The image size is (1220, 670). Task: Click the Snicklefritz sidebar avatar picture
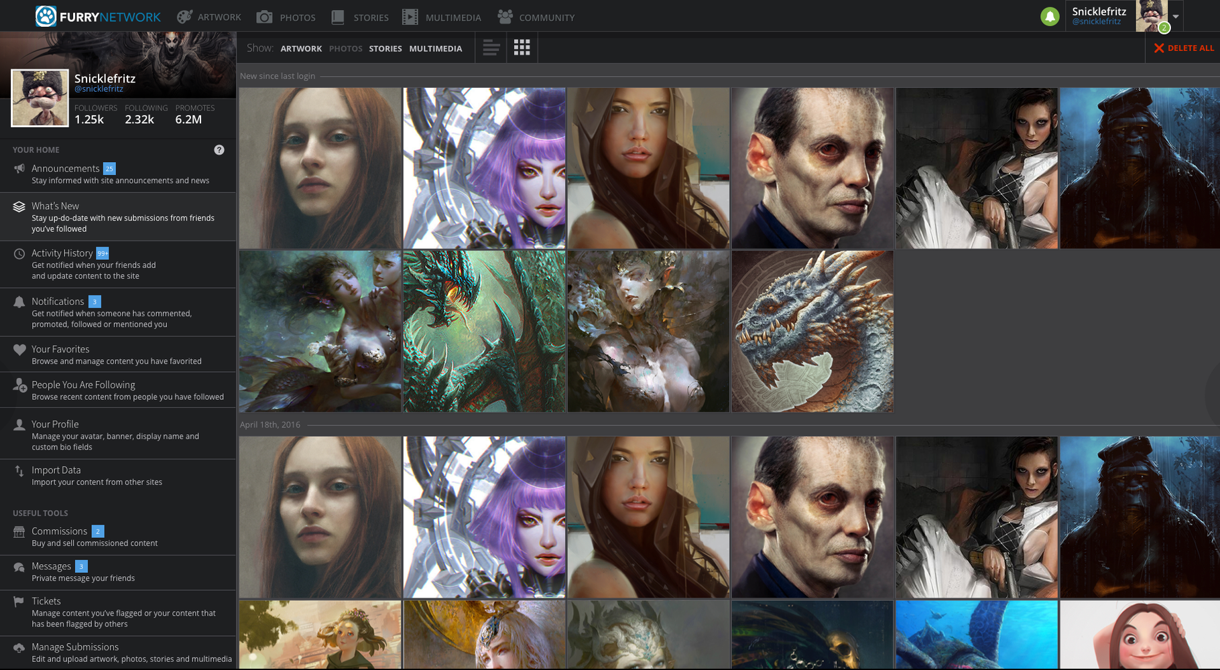(40, 98)
